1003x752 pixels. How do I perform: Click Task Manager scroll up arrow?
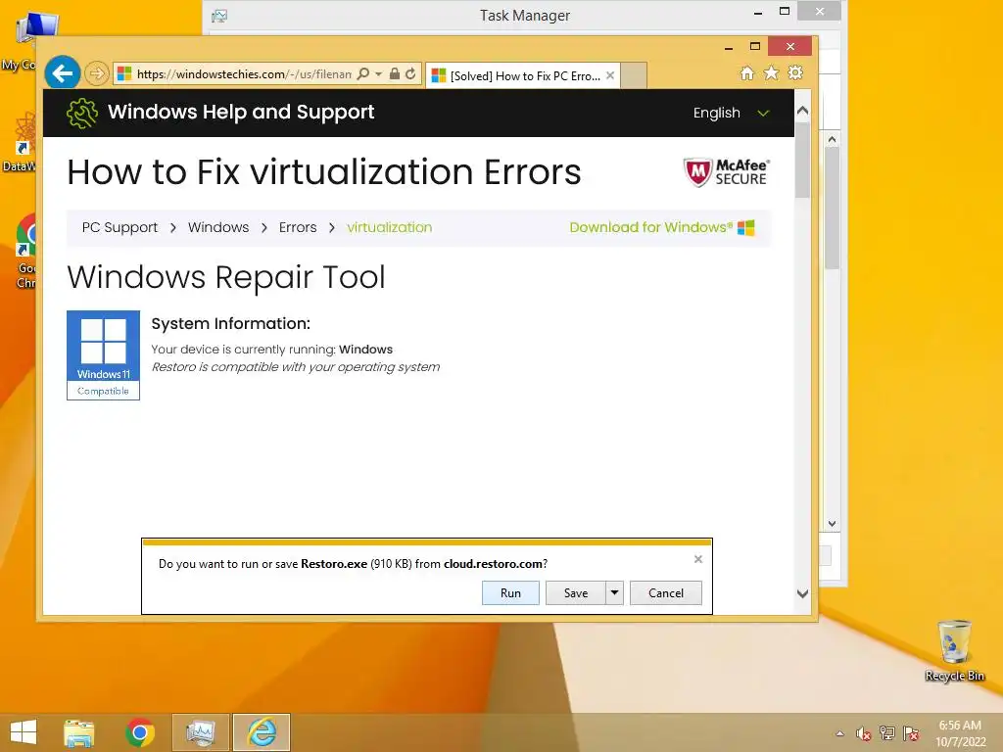[832, 139]
